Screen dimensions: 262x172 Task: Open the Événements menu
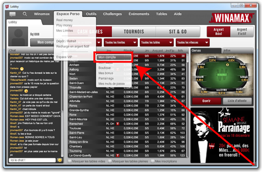pyautogui.click(x=139, y=14)
